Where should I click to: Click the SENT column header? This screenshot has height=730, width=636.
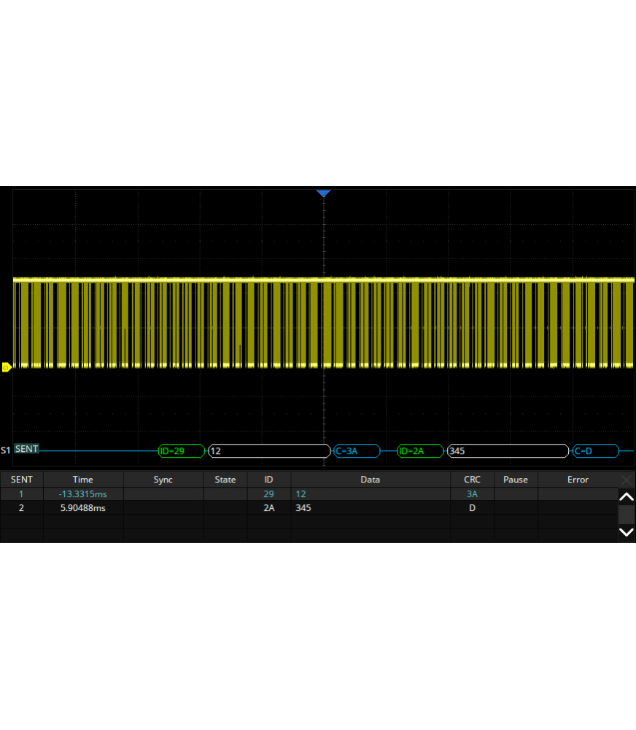[x=22, y=480]
